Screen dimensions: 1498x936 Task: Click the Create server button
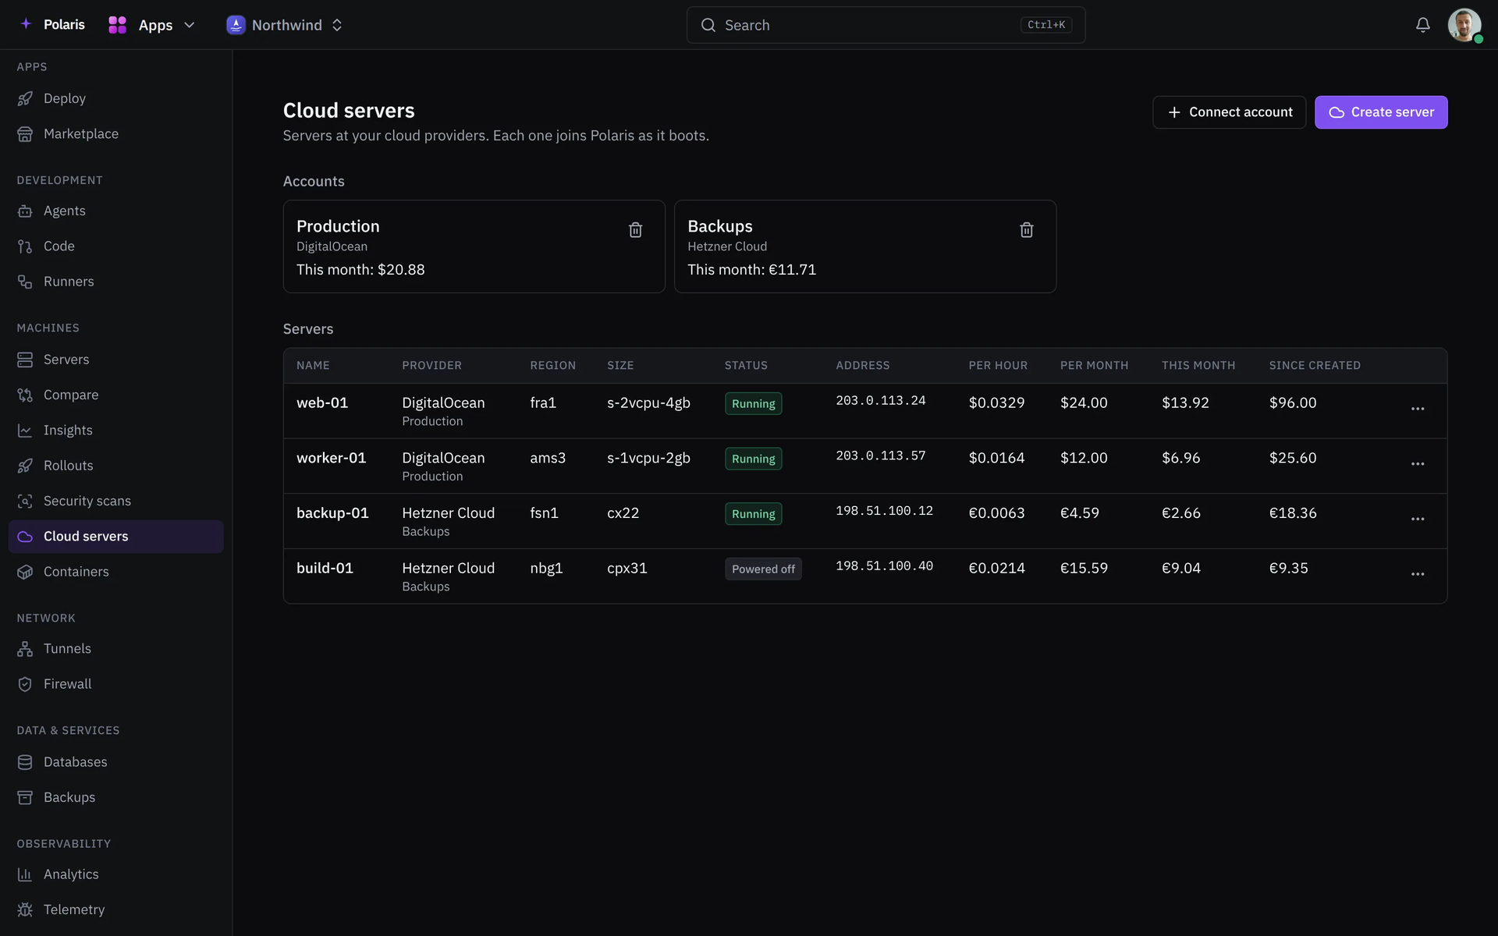click(1381, 112)
